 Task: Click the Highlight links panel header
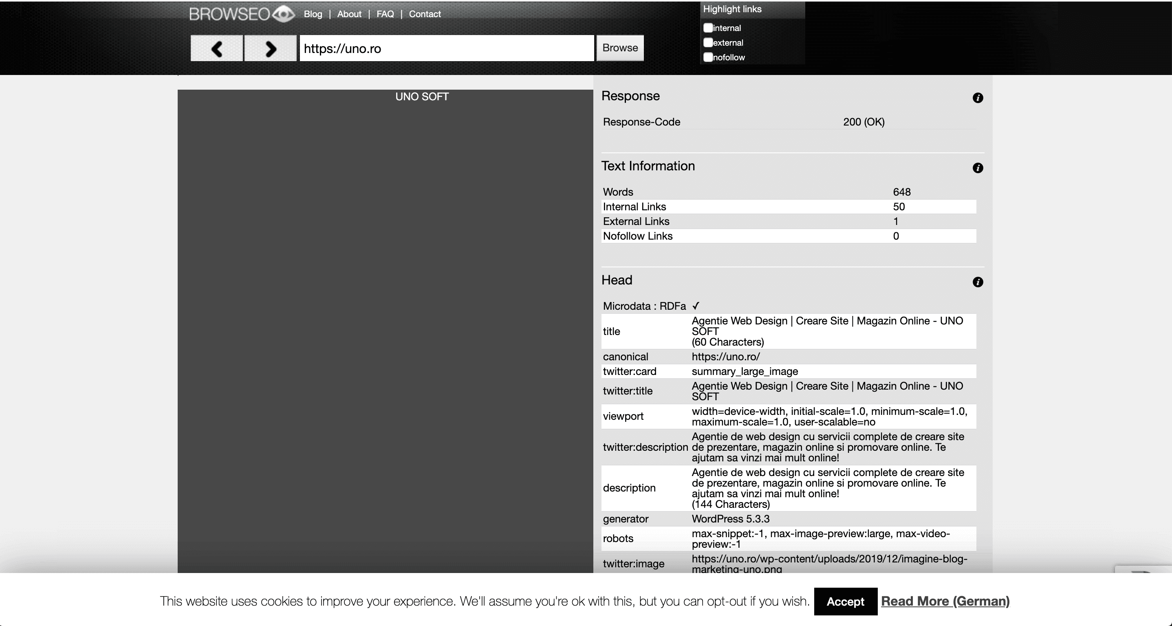732,9
